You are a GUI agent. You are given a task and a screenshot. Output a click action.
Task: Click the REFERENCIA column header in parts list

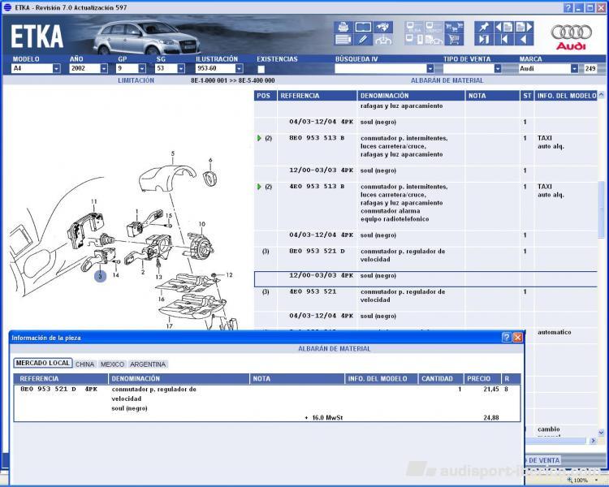pos(317,96)
